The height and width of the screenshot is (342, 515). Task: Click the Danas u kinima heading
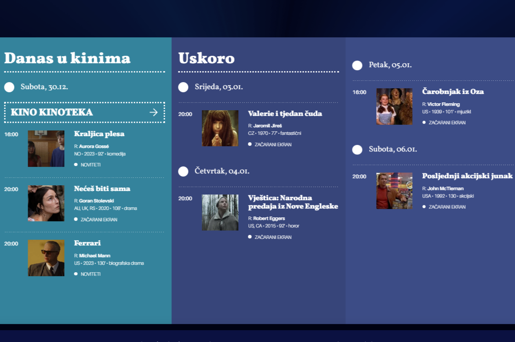67,58
